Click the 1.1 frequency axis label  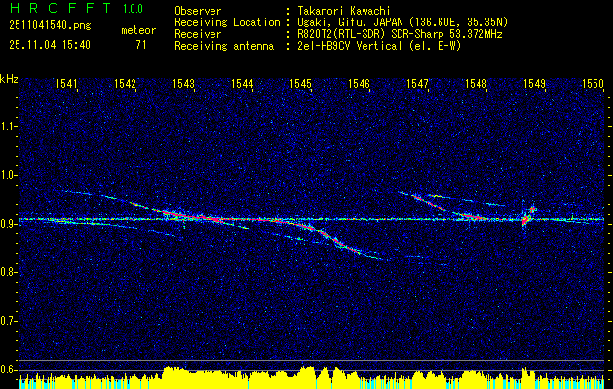(9, 126)
